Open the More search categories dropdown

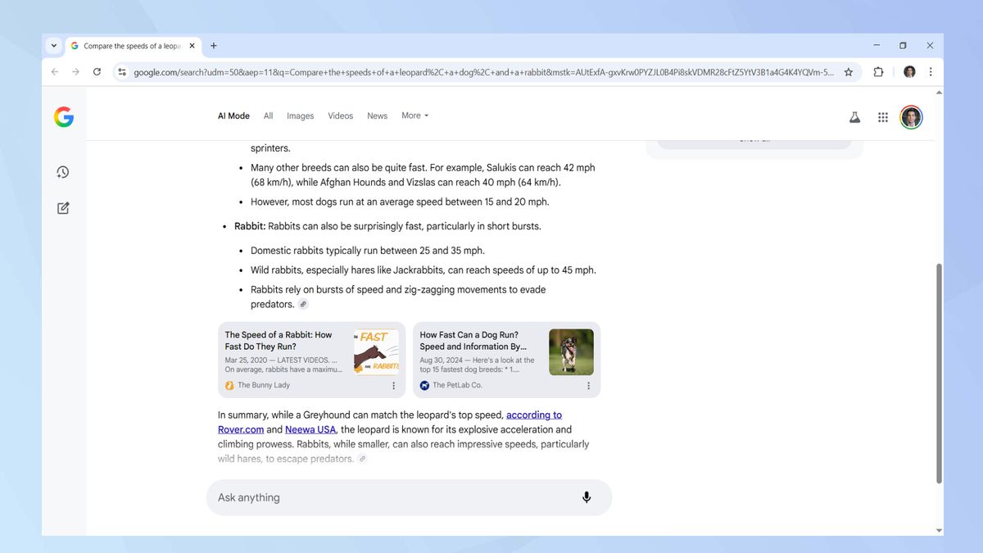point(414,116)
